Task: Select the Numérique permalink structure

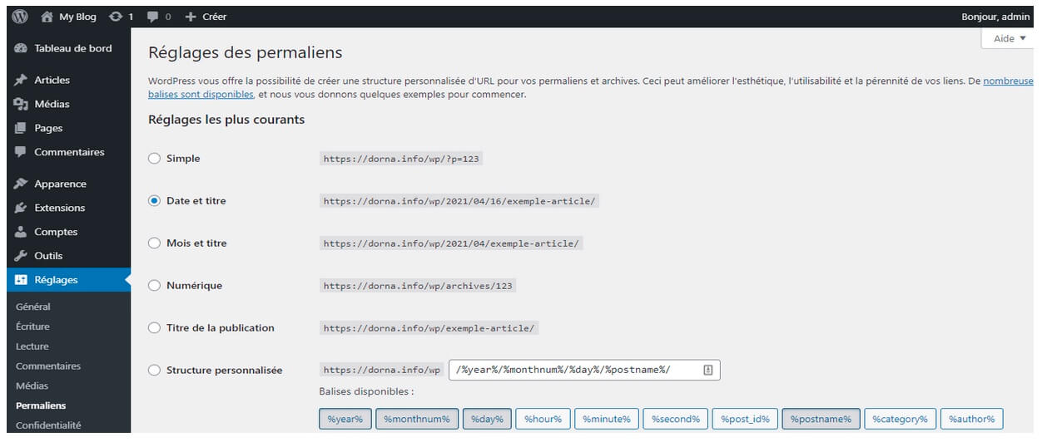Action: point(154,286)
